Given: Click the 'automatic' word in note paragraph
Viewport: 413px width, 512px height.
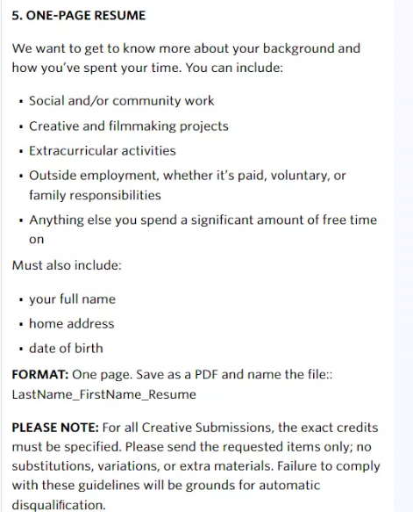Looking at the screenshot, I should click(x=289, y=485).
